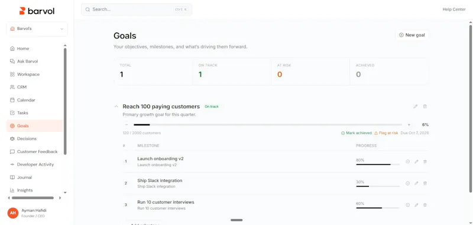Open Insights in the sidebar

34,190
